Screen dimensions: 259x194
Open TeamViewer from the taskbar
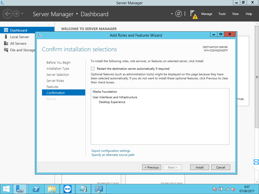[x=67, y=189]
